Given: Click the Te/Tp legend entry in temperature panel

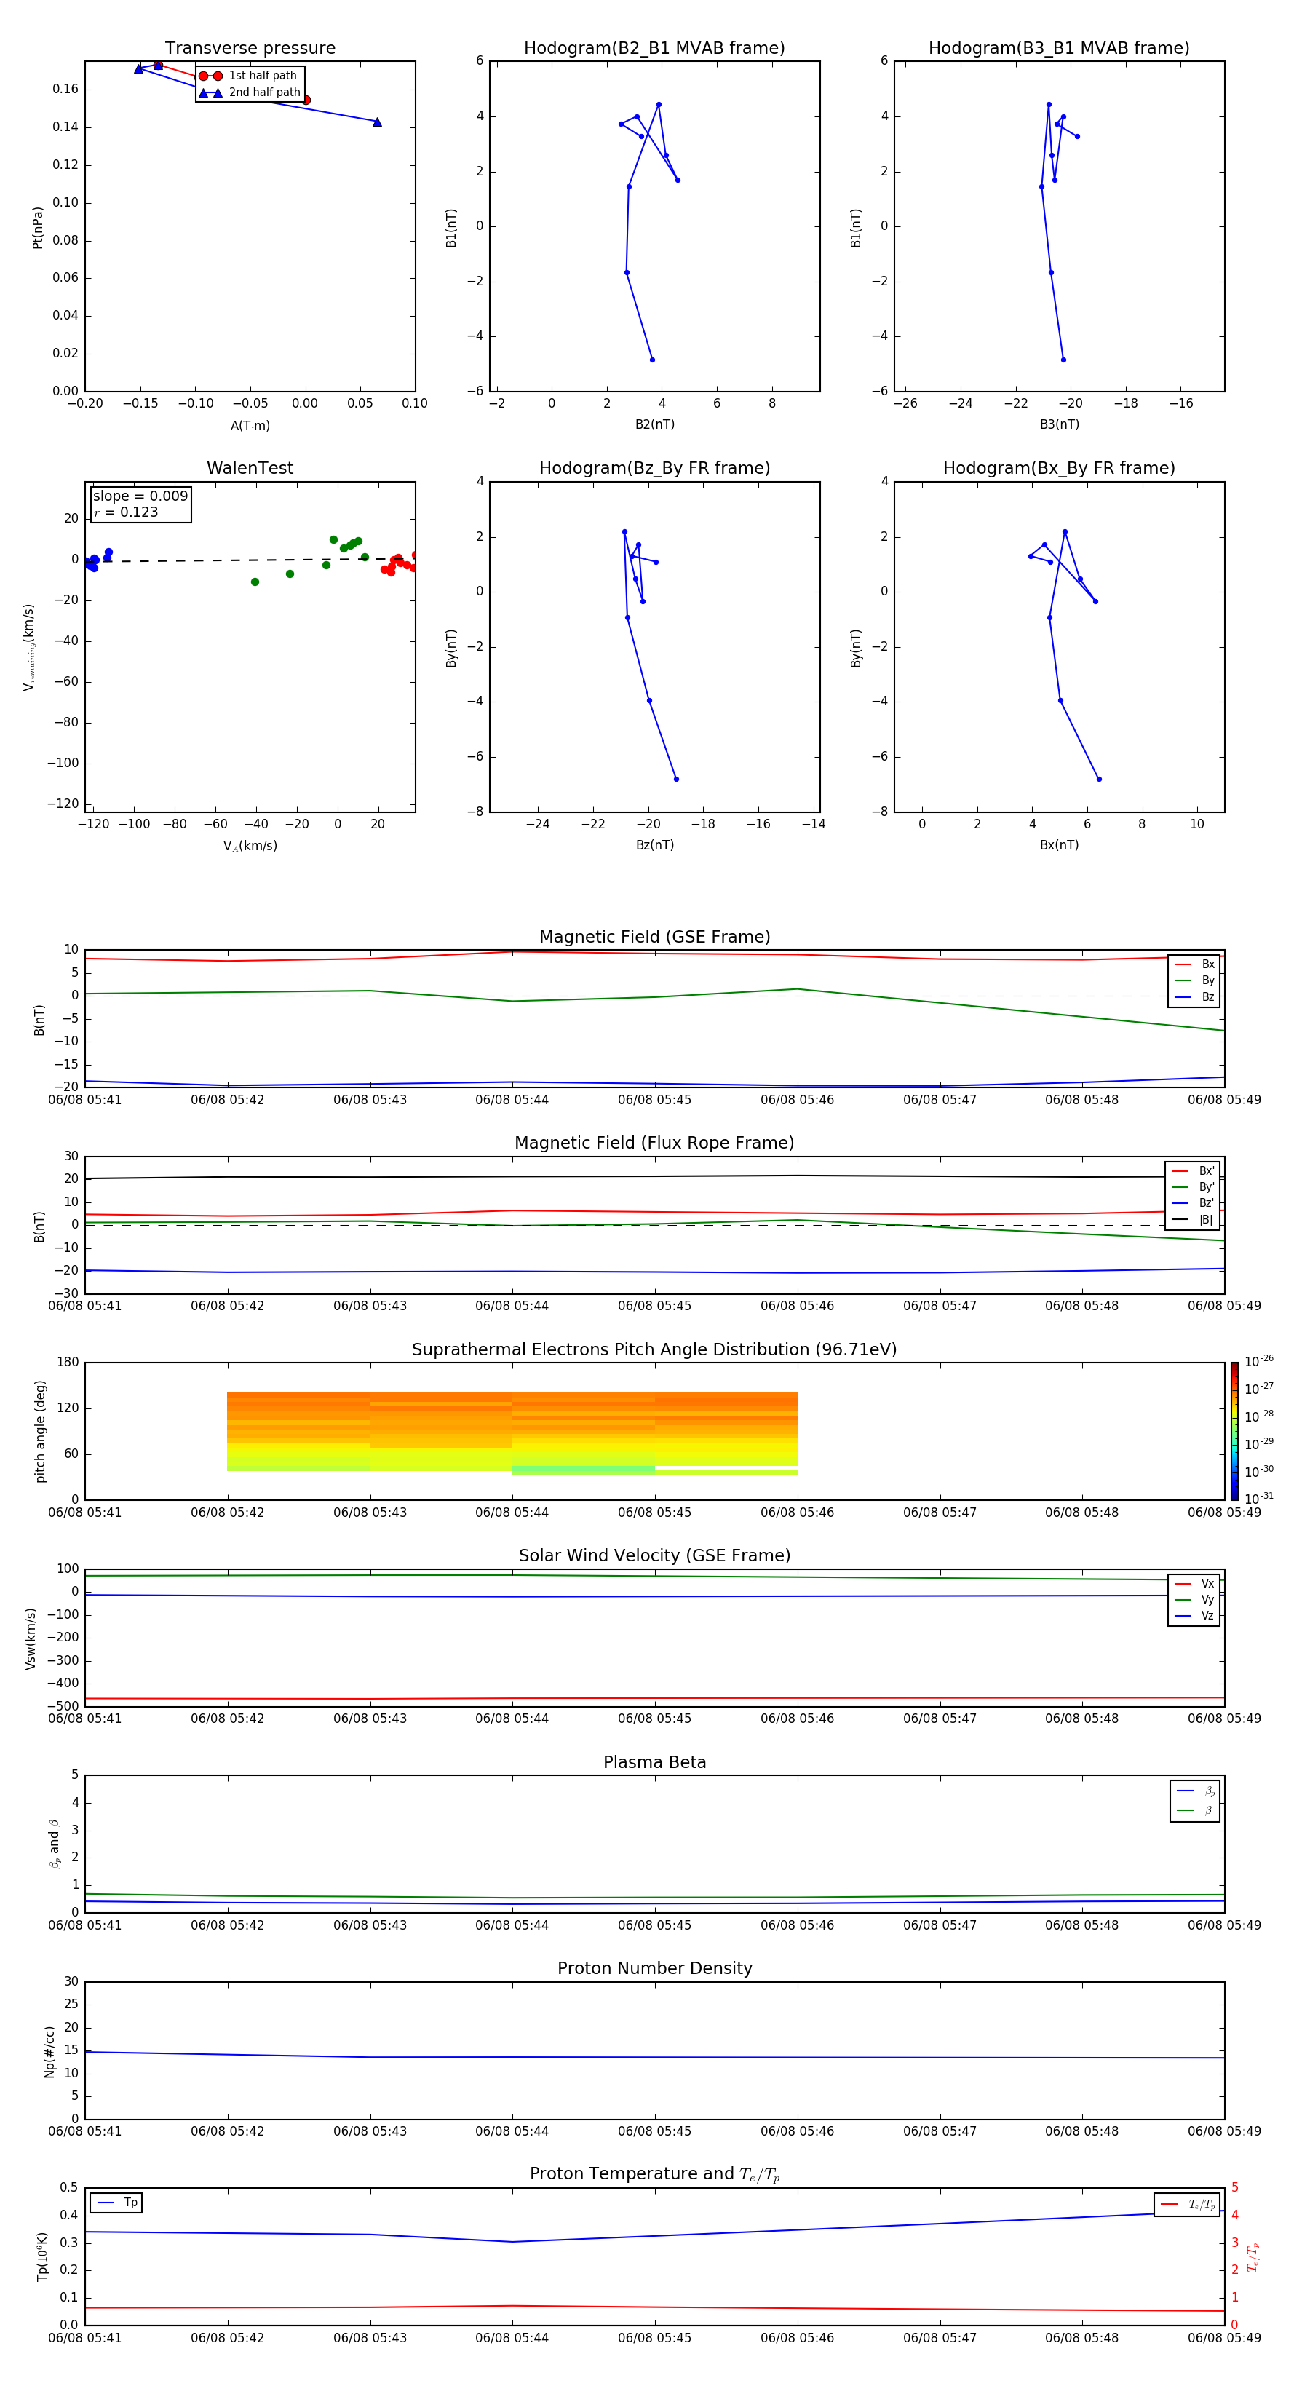Looking at the screenshot, I should [1187, 2204].
